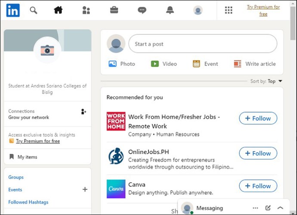Open the Groups link
The image size is (297, 215).
[16, 177]
